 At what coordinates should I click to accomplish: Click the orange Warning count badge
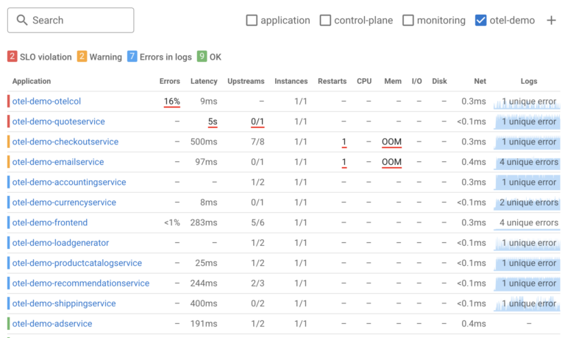(x=82, y=57)
